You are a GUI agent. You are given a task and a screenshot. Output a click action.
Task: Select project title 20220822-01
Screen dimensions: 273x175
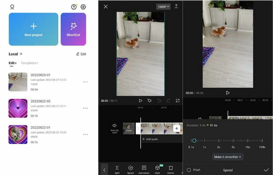pyautogui.click(x=40, y=127)
